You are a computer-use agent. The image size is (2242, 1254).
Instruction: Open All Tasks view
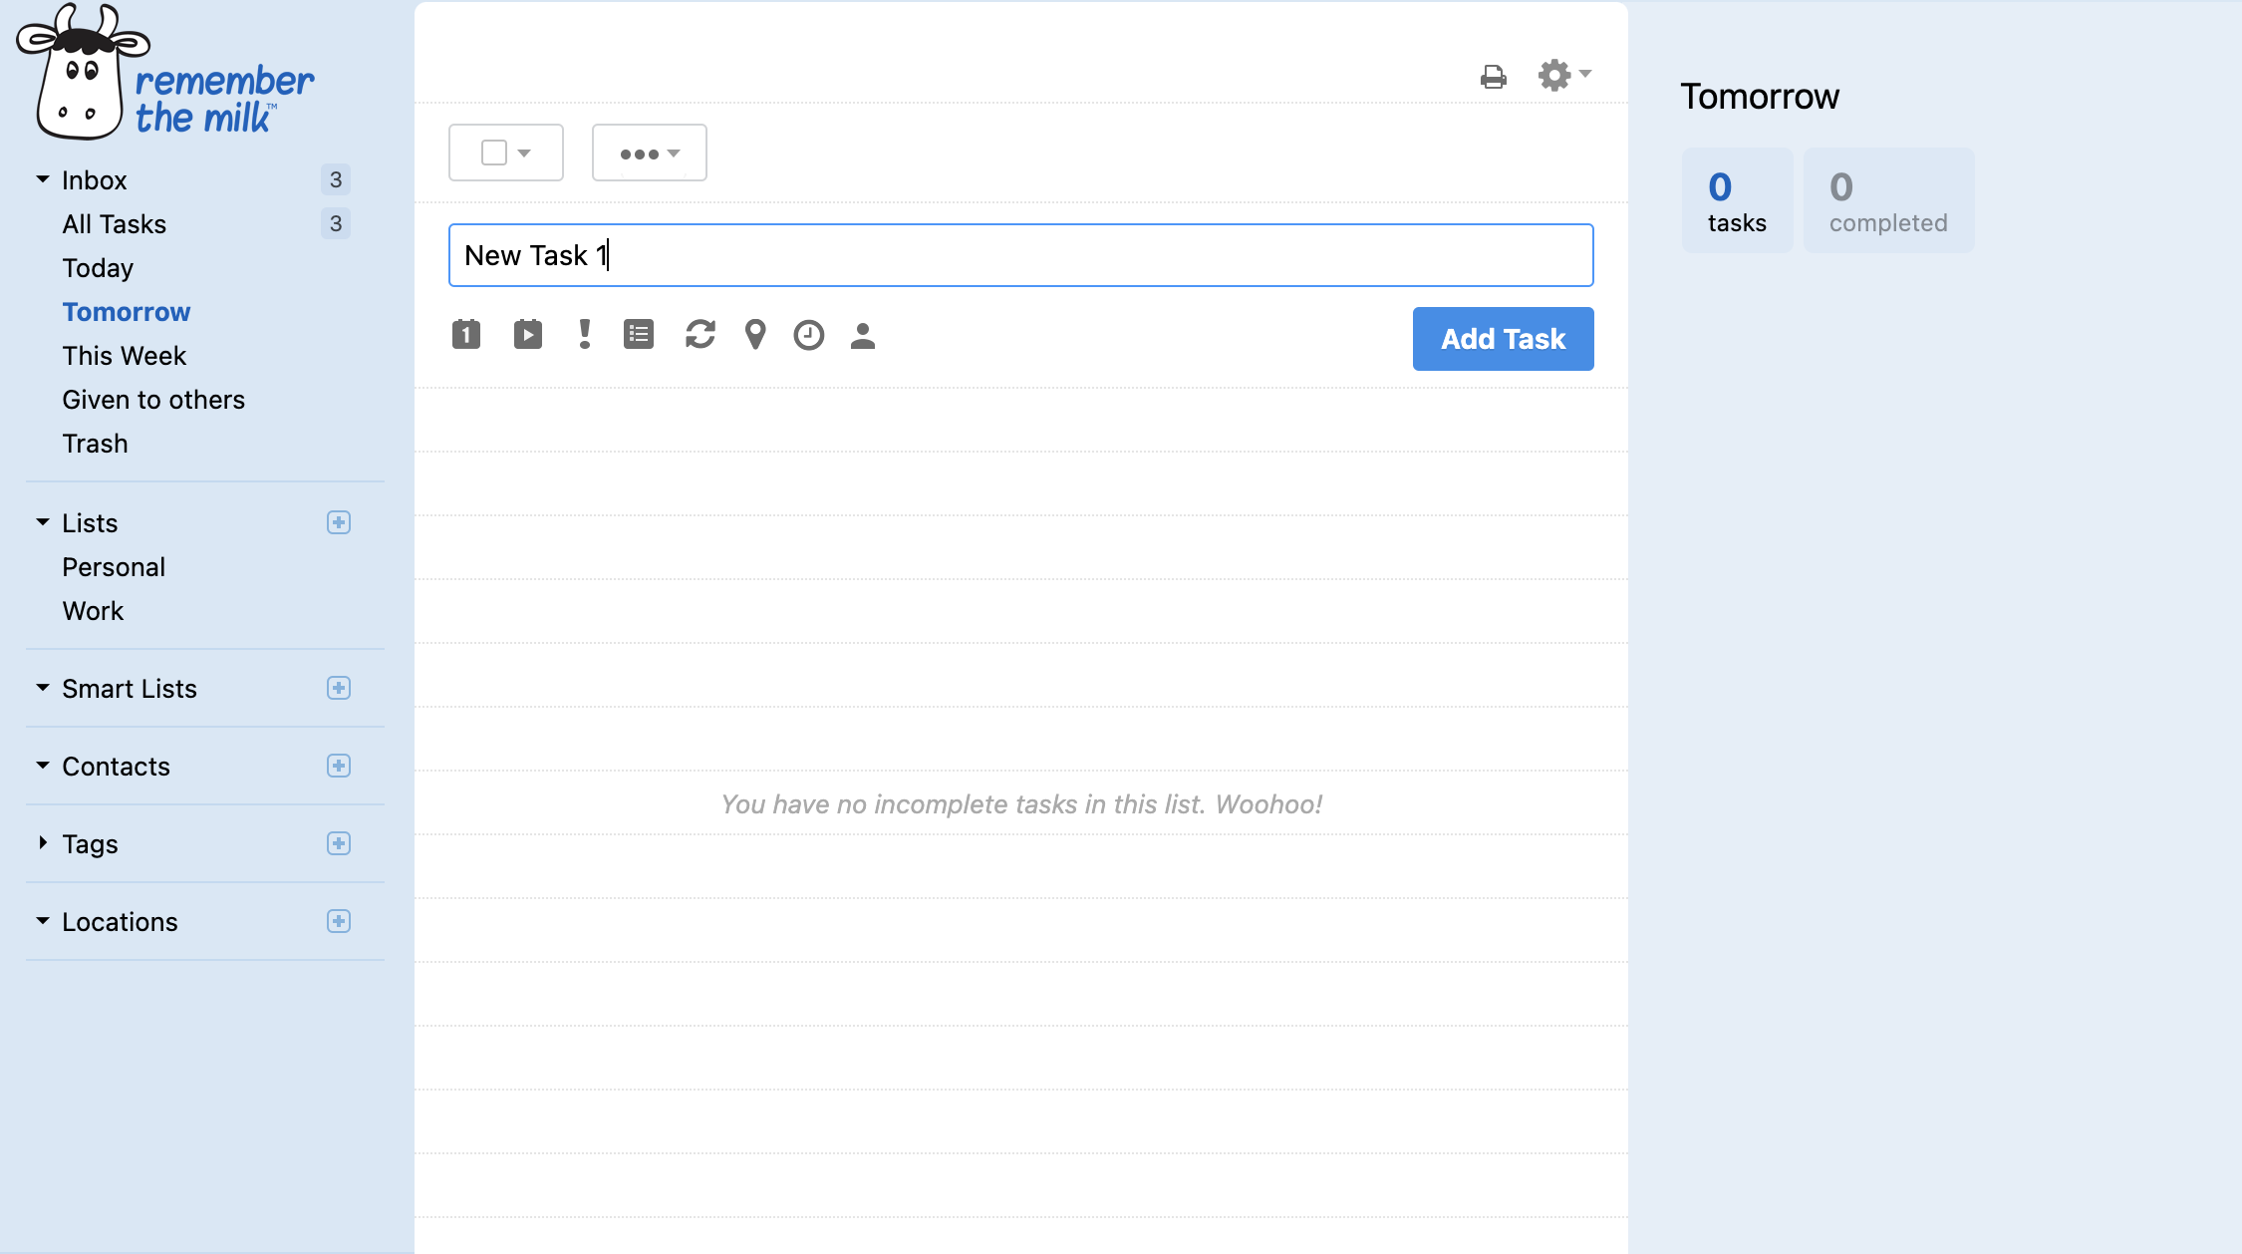[x=115, y=224]
